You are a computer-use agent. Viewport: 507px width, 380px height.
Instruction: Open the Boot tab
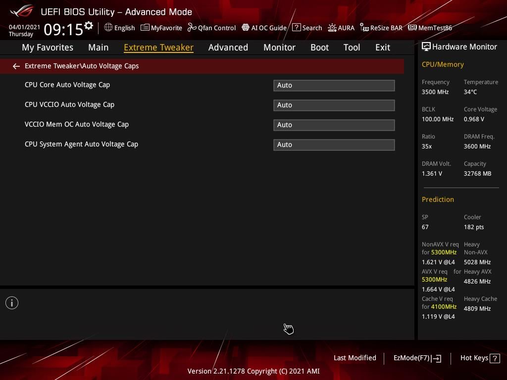[319, 47]
